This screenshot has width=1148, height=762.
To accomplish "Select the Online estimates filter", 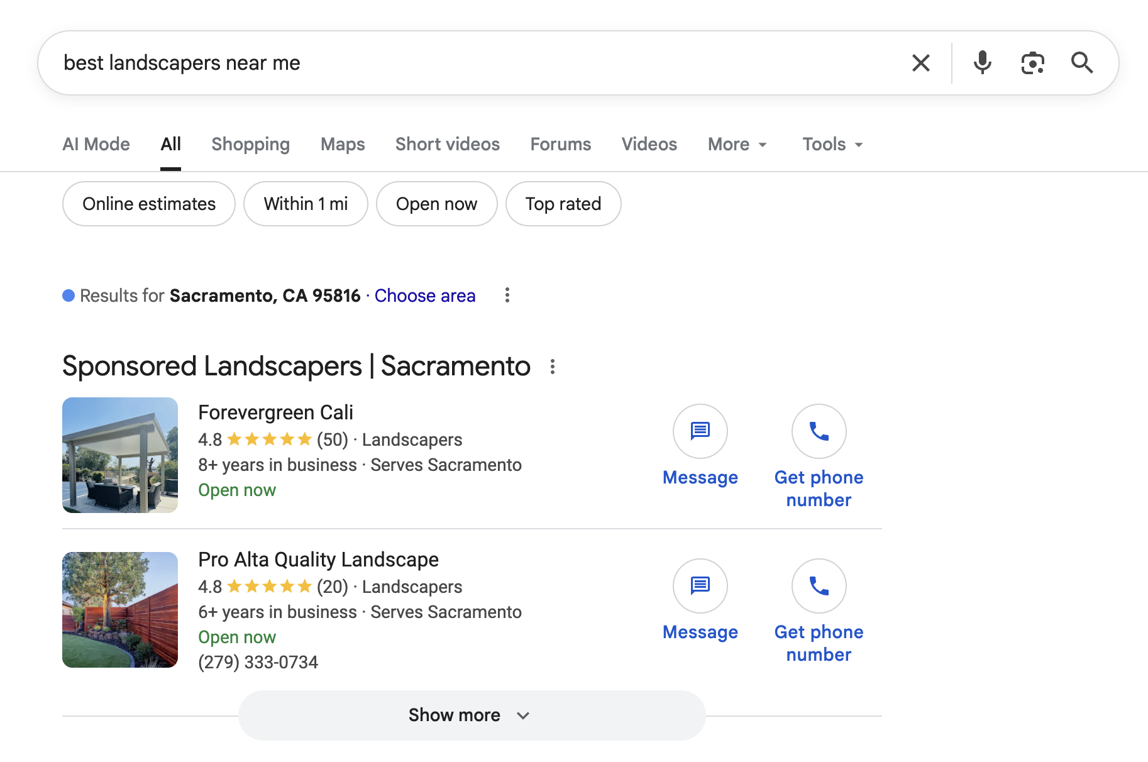I will (x=148, y=204).
